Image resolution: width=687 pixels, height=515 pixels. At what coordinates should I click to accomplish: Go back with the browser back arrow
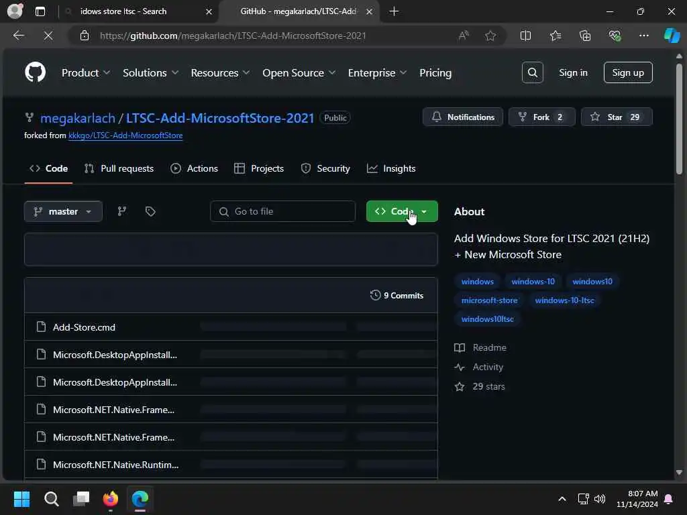[18, 36]
